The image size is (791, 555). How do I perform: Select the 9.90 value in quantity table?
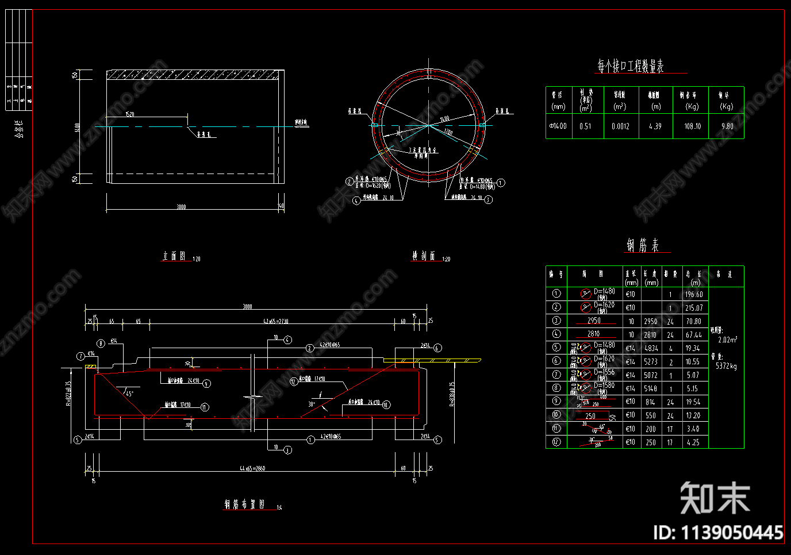727,126
